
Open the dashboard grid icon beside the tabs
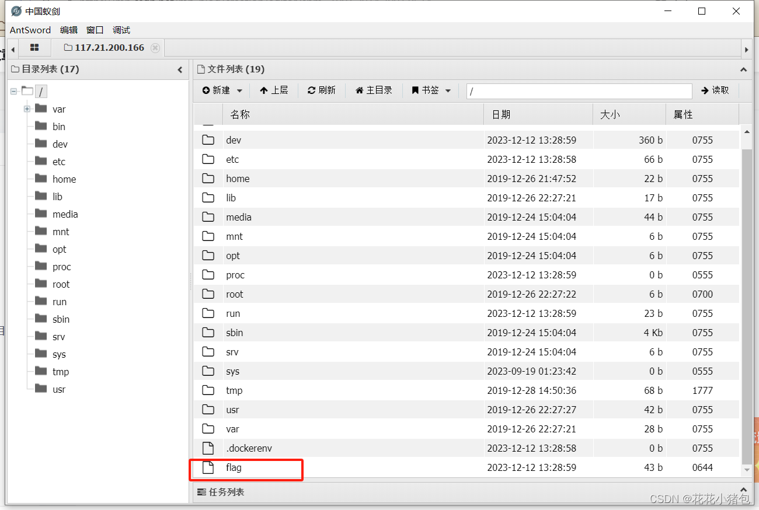34,47
